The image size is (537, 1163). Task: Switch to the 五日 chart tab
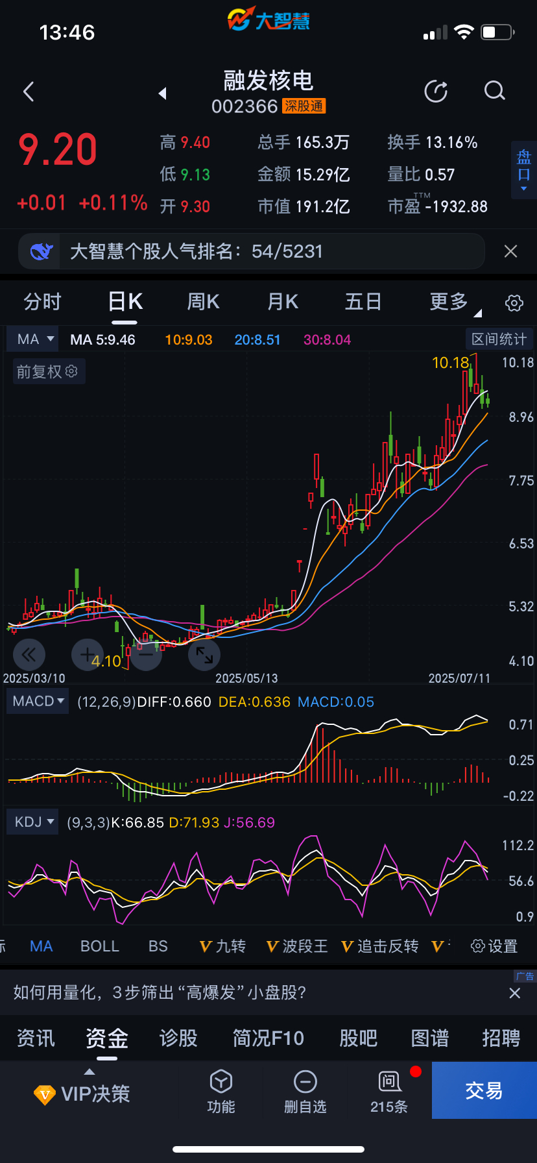(363, 302)
